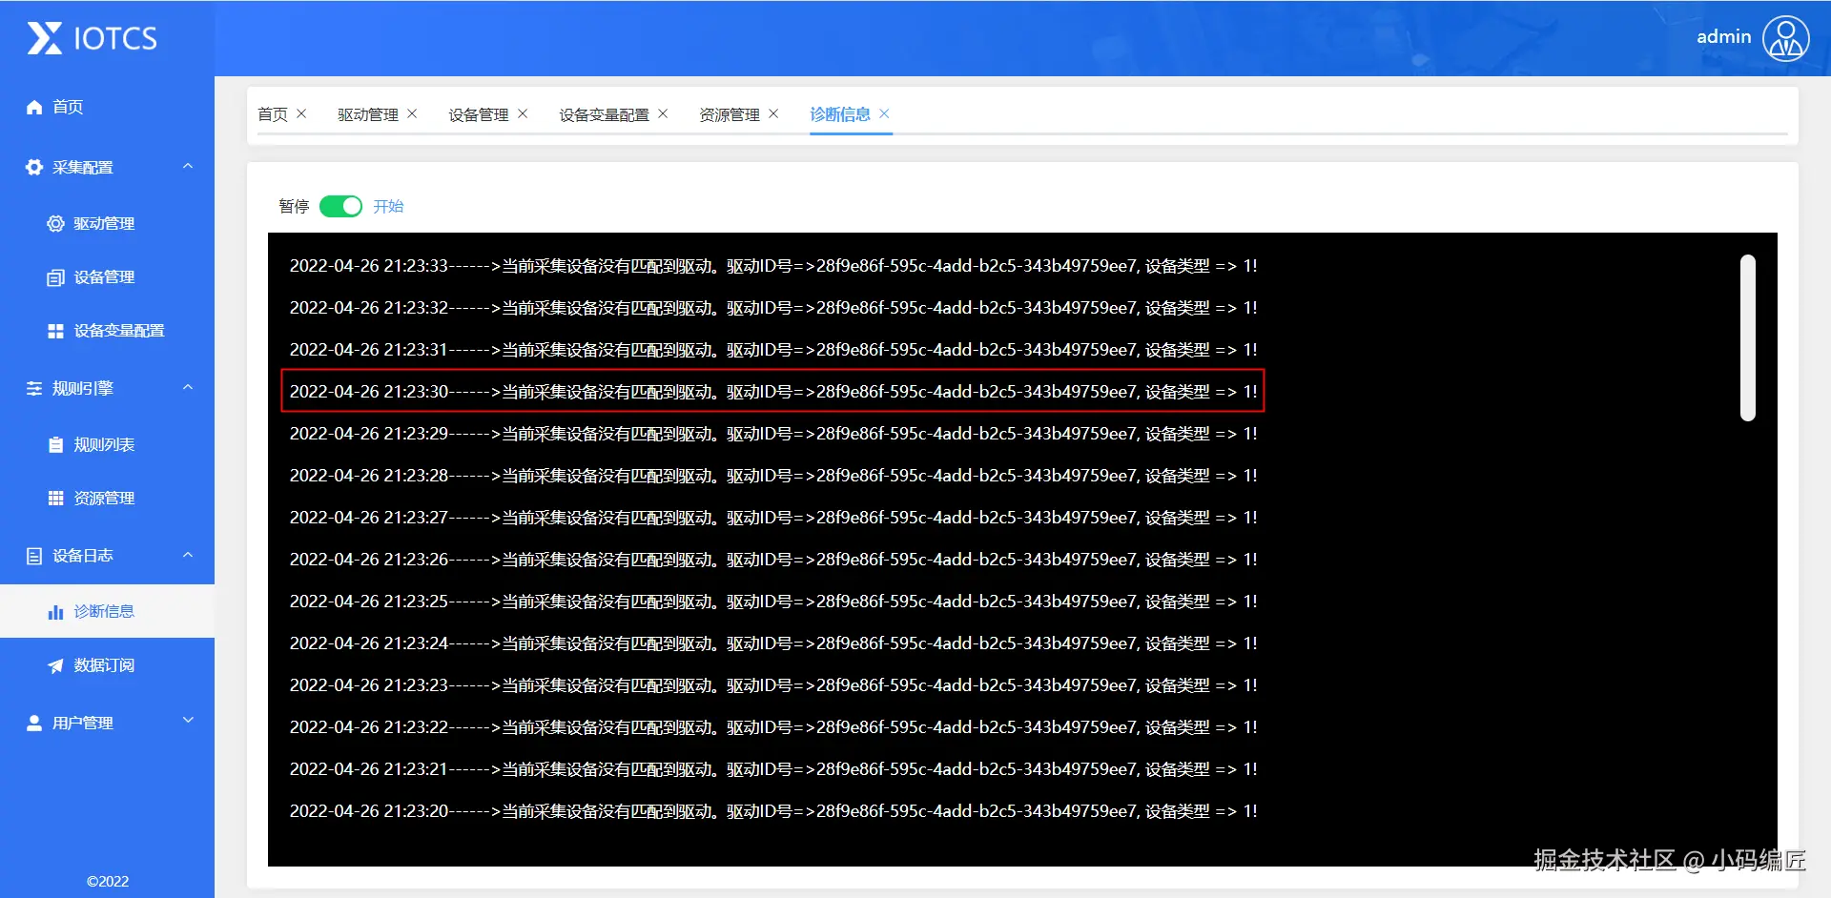
Task: Click the 设备变量配置 grid icon
Action: 56,331
